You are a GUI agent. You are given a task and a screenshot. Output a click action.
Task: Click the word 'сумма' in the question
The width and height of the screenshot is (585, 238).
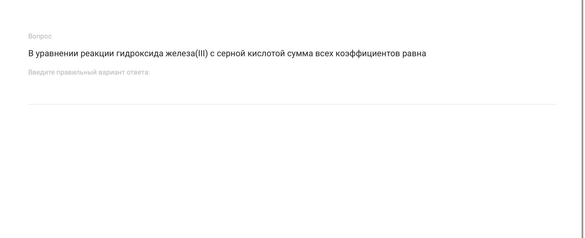tap(300, 53)
